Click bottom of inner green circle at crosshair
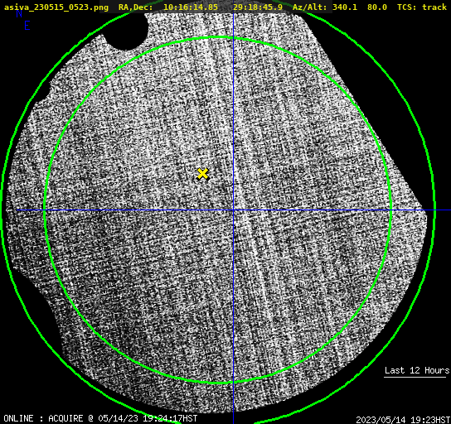This screenshot has width=451, height=424. (233, 382)
